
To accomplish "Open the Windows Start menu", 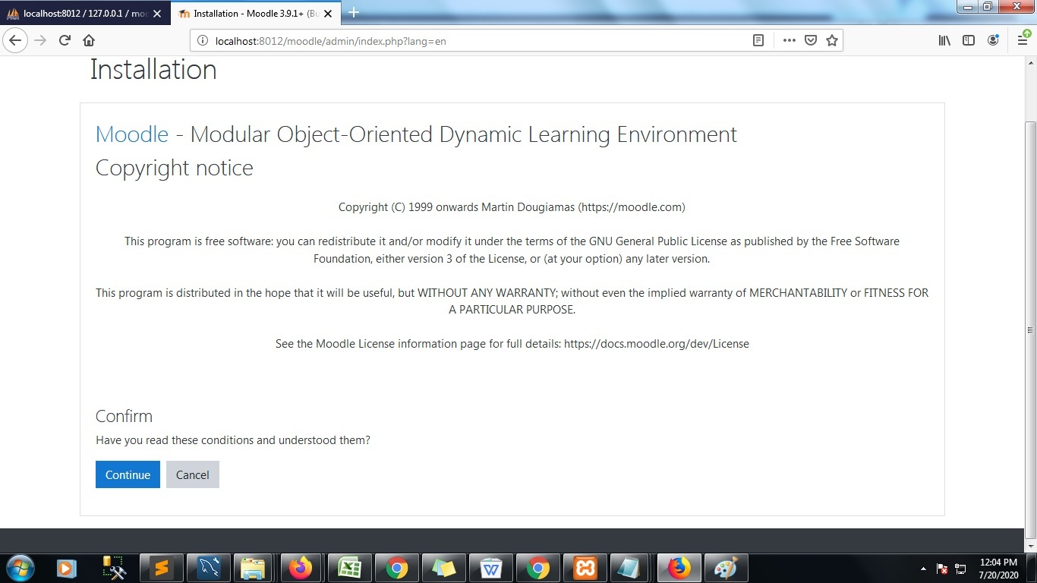I will coord(20,568).
